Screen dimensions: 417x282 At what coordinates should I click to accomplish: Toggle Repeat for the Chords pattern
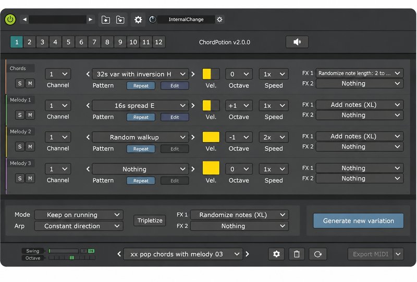coord(141,86)
